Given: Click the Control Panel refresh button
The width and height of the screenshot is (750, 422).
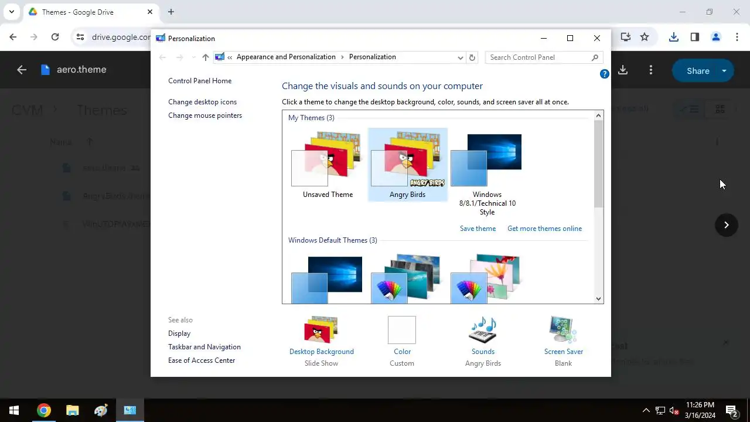Looking at the screenshot, I should [x=473, y=57].
